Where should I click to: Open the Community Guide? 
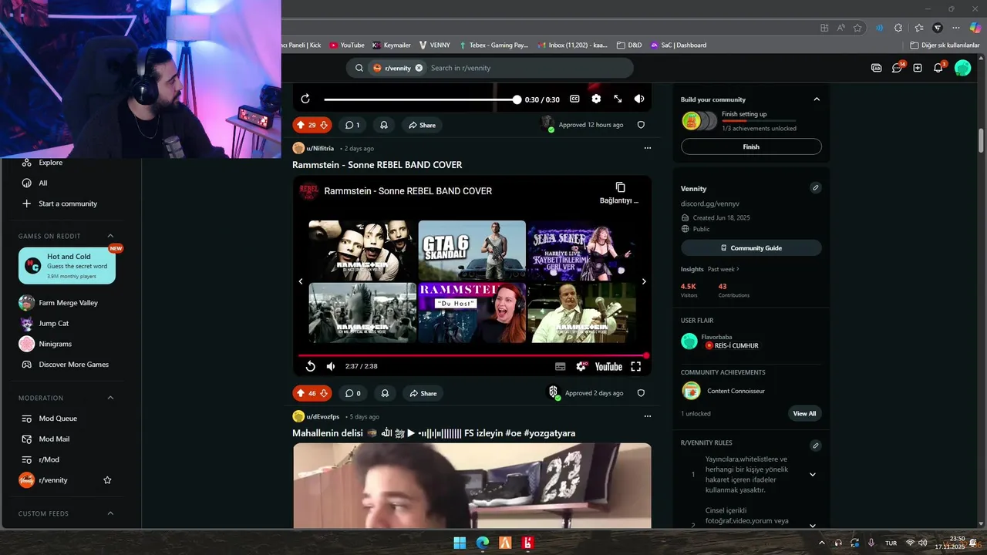751,248
